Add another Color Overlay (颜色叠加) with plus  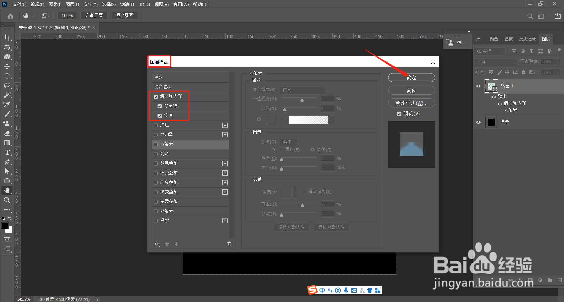tap(225, 163)
